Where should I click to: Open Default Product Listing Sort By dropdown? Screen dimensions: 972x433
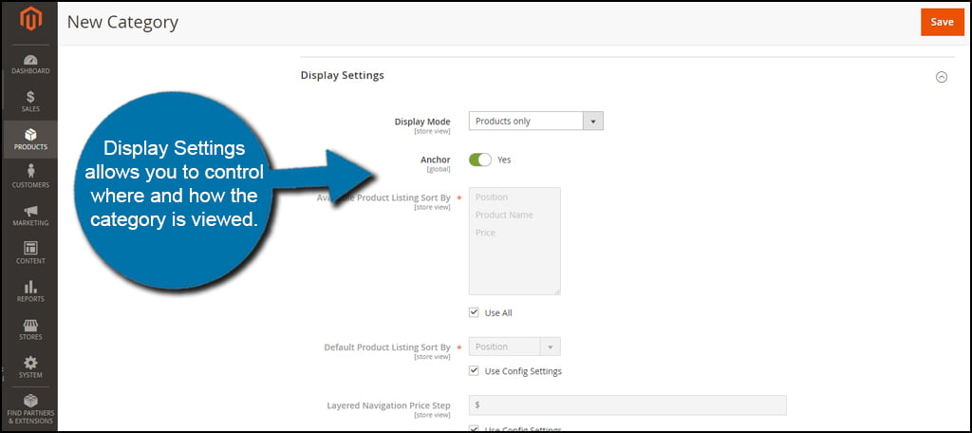click(514, 347)
